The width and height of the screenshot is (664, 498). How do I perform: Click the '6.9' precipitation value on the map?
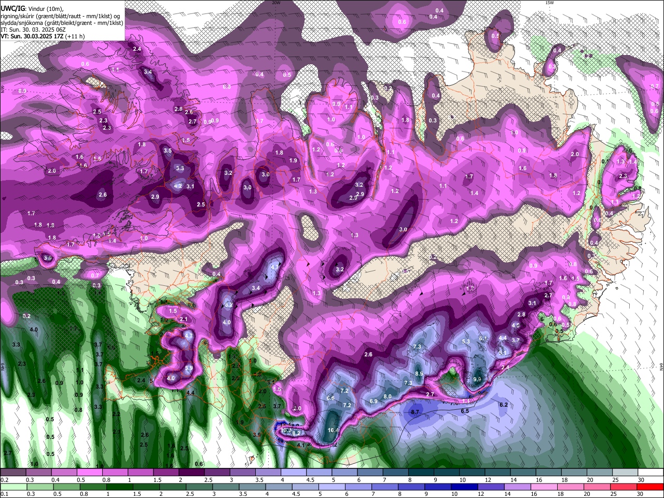374,401
